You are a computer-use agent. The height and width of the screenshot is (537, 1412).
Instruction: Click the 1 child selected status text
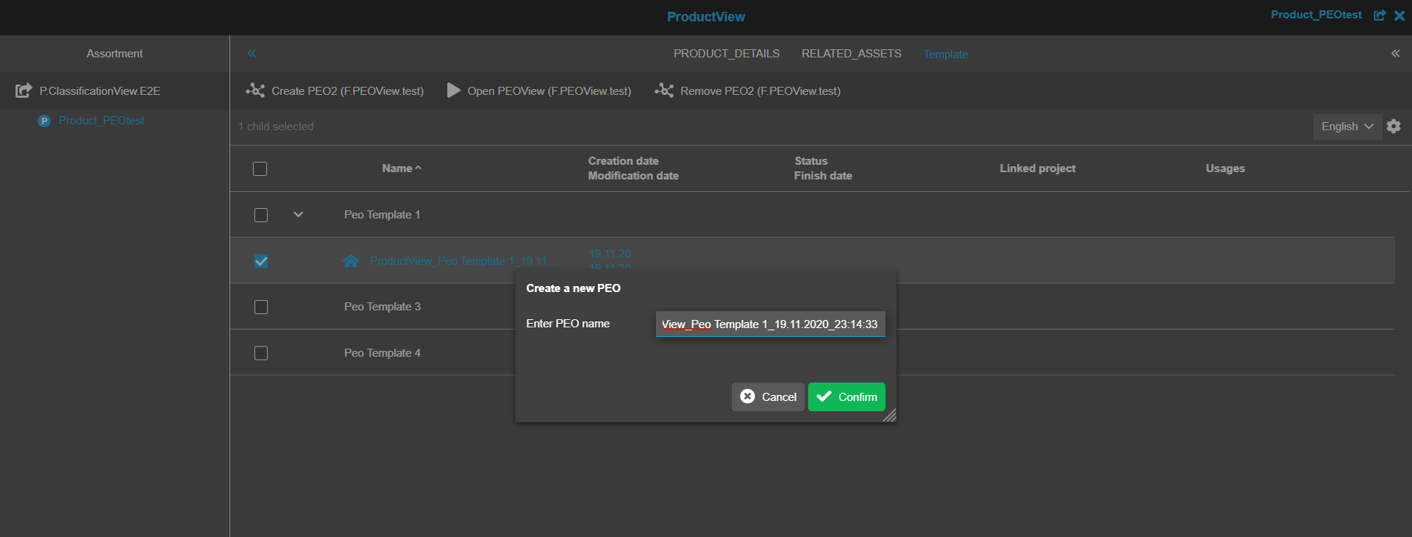click(x=276, y=127)
